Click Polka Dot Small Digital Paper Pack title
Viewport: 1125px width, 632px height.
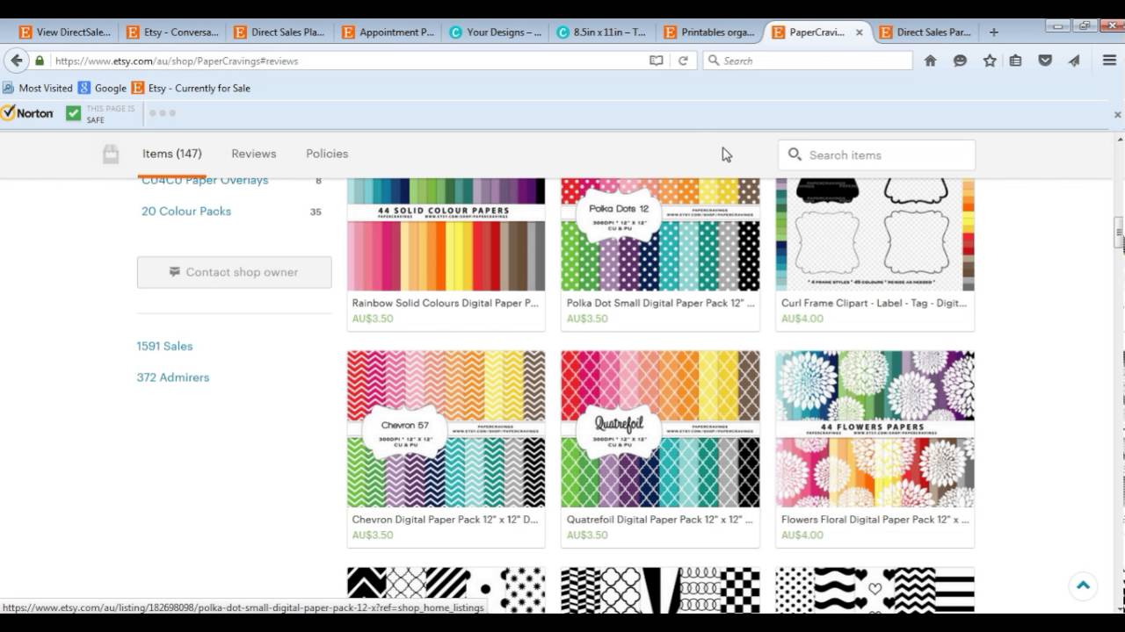(660, 303)
